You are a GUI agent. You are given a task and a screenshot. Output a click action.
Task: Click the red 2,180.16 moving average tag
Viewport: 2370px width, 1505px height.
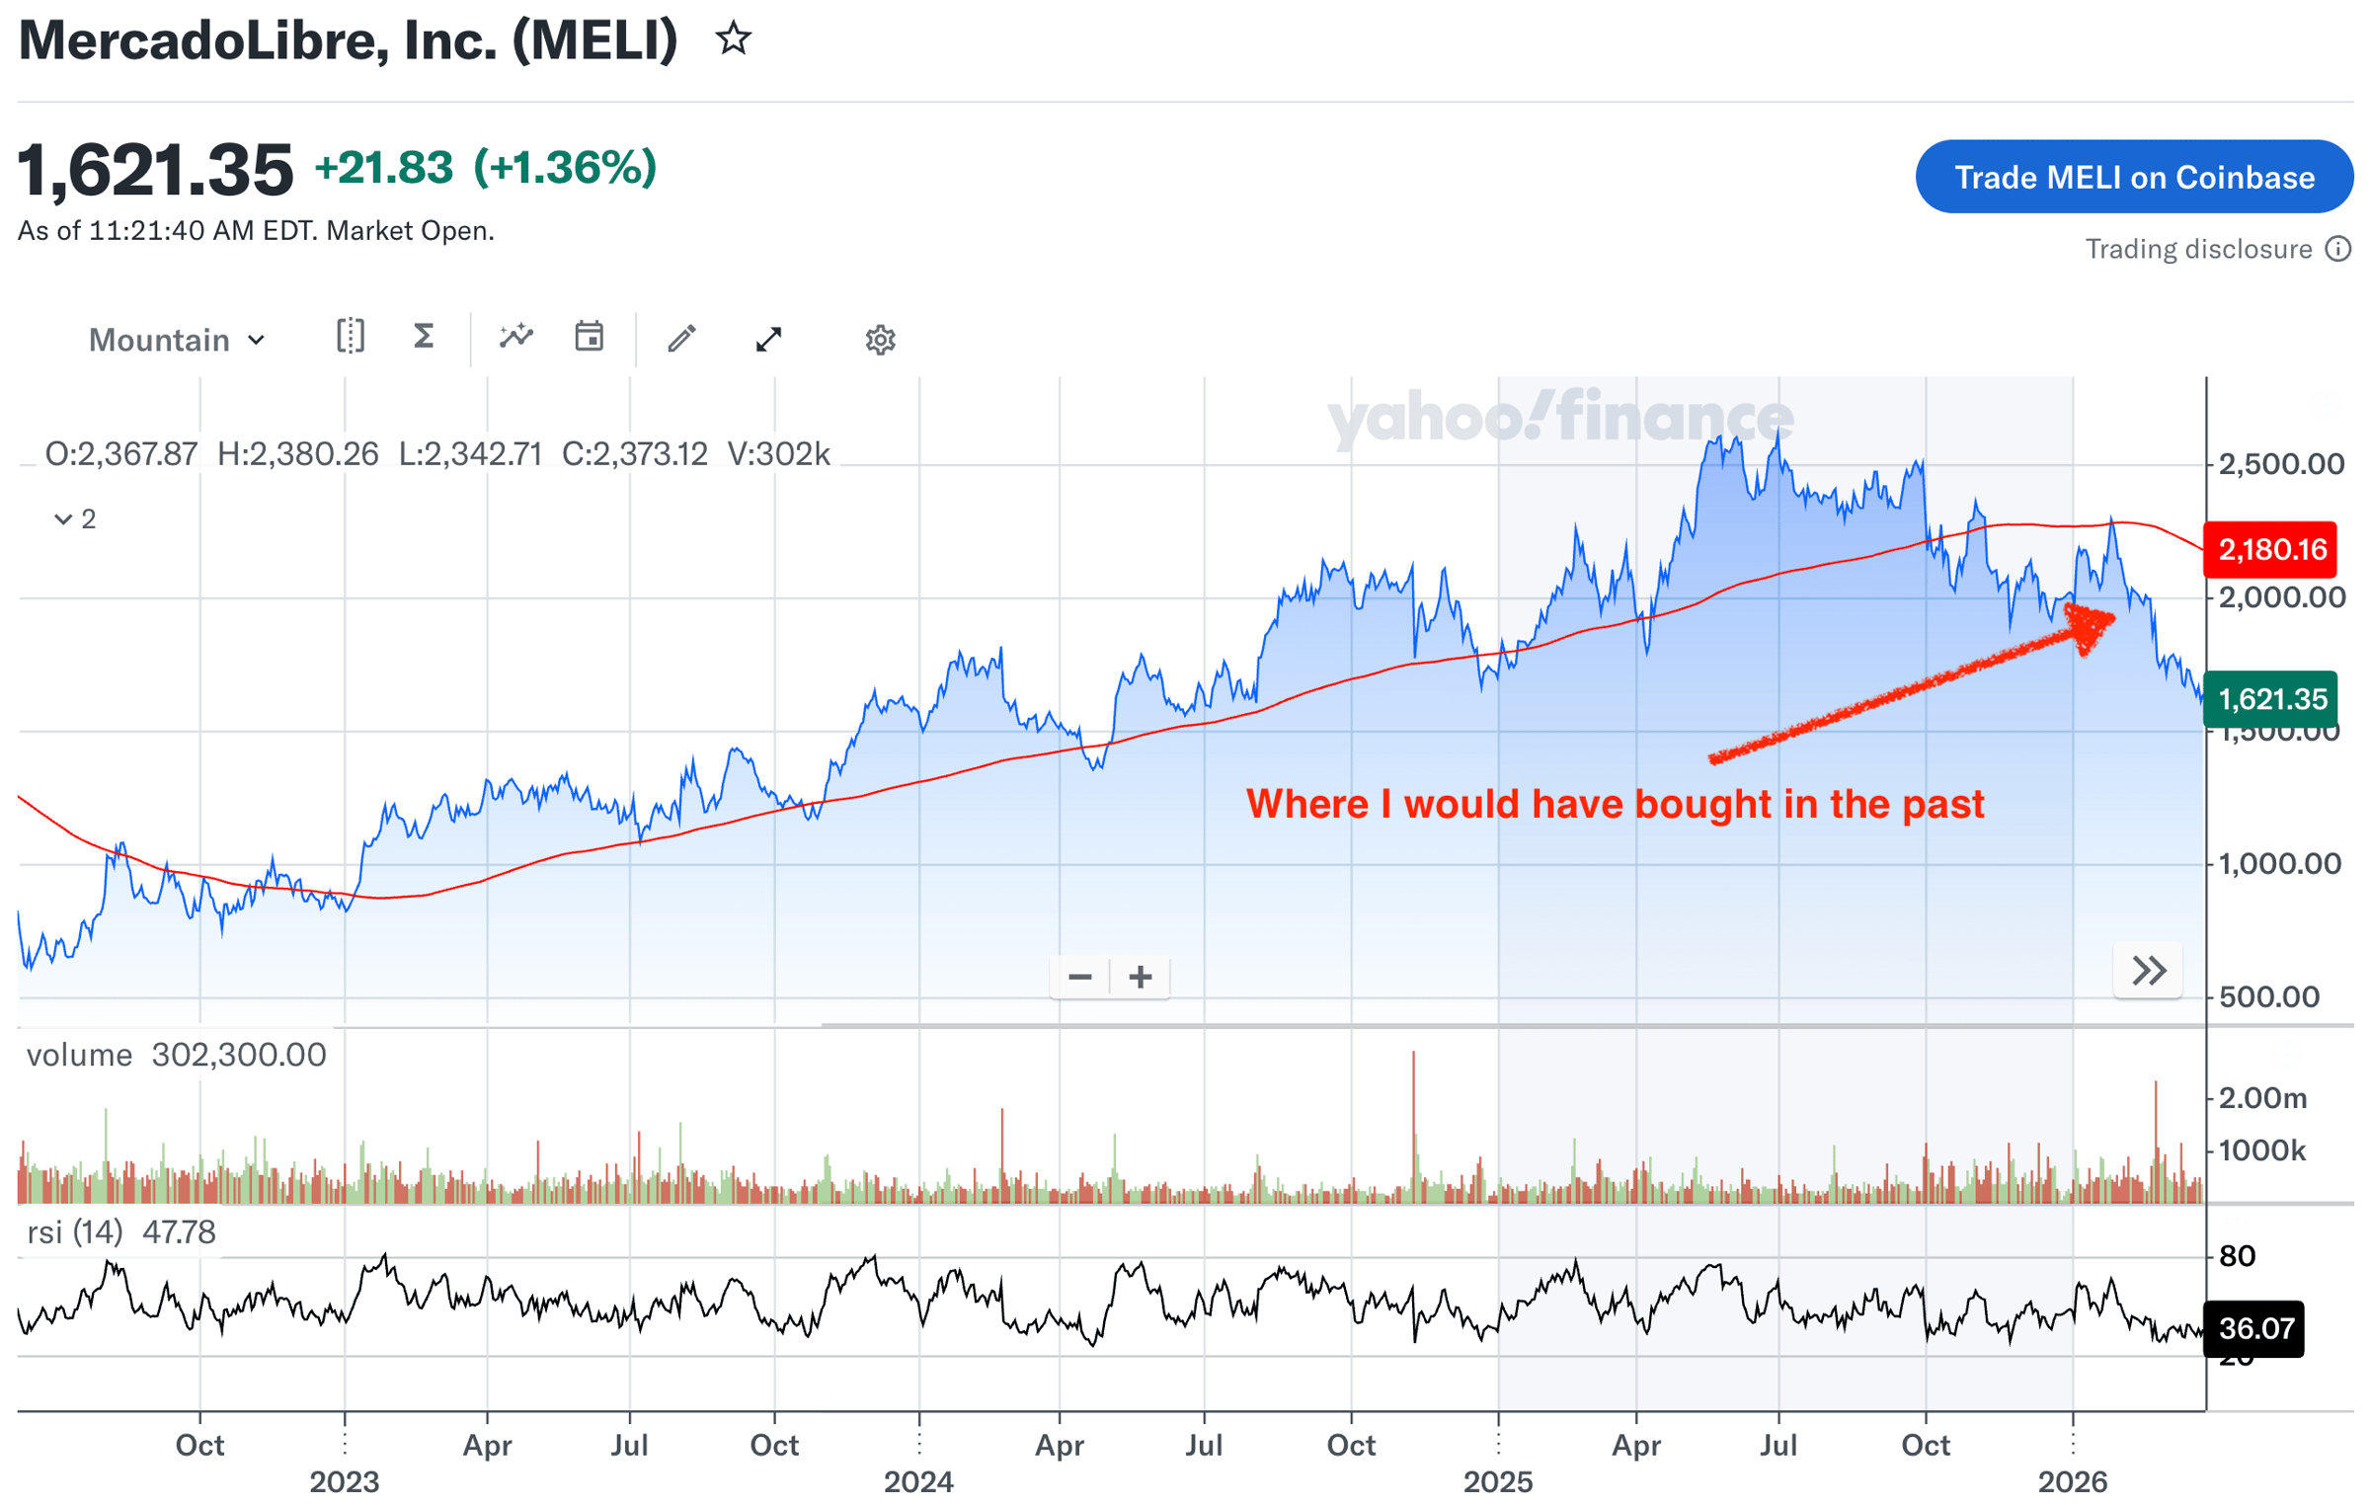(2269, 549)
